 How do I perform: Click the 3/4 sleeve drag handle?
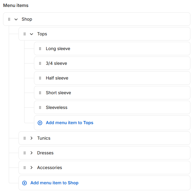point(40,63)
